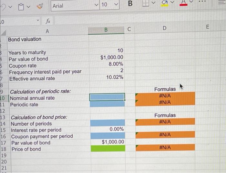Select the years to maturity value 10
The height and width of the screenshot is (173, 226).
pos(107,50)
